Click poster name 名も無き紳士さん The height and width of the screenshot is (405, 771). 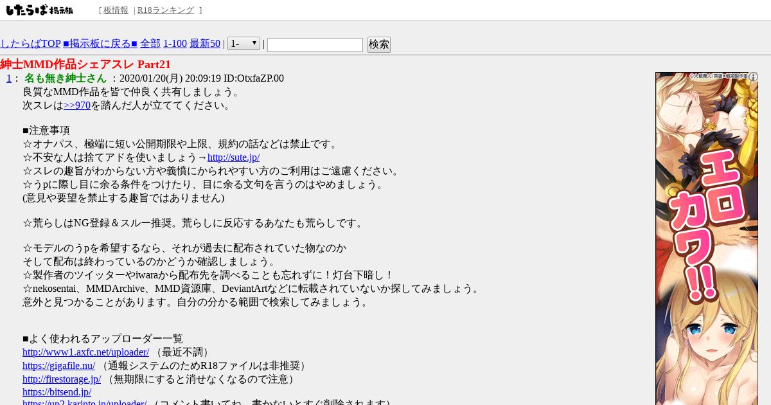(66, 78)
